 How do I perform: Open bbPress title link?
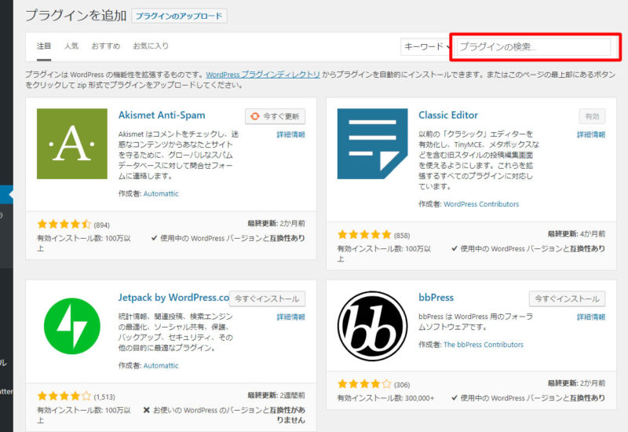(436, 298)
